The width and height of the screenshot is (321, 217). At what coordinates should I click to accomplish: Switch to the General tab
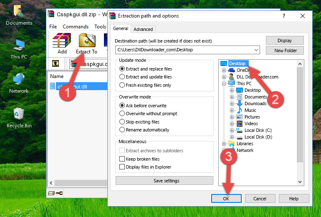click(121, 28)
